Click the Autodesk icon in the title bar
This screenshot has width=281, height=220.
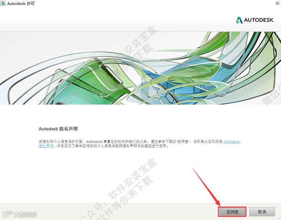click(x=3, y=3)
